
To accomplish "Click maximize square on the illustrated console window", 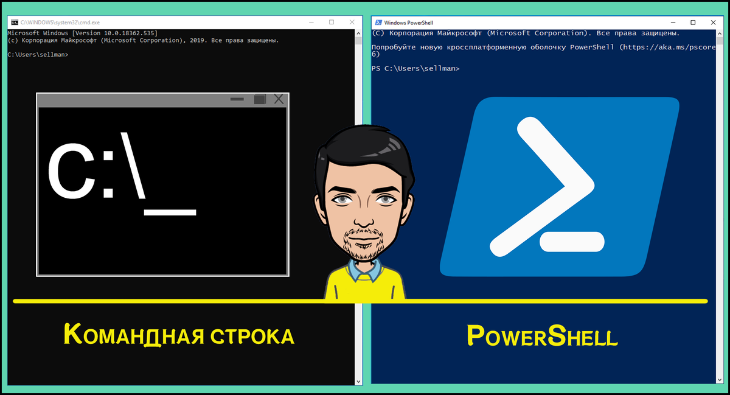I will coord(260,99).
